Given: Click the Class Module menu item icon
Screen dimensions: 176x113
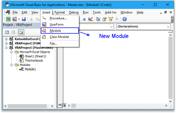Looking at the screenshot, I should point(44,37).
